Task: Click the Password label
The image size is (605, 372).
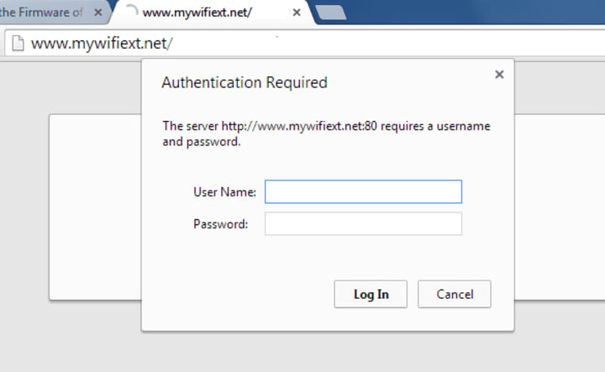Action: [220, 224]
